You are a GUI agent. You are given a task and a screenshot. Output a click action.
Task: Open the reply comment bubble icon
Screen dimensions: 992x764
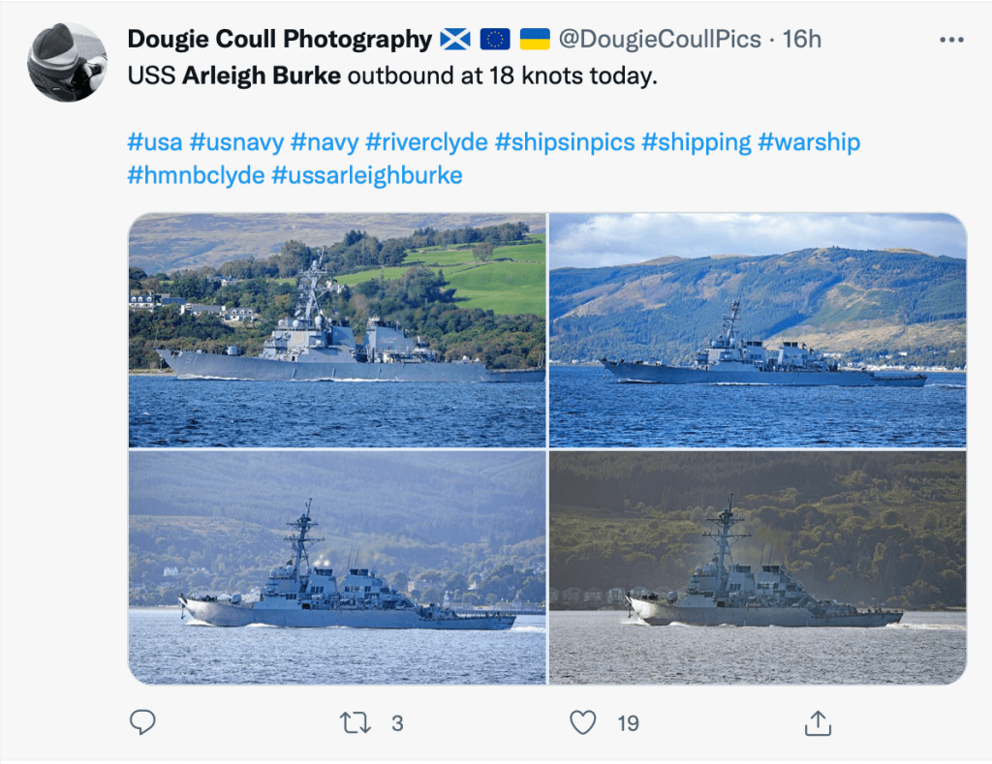[142, 722]
